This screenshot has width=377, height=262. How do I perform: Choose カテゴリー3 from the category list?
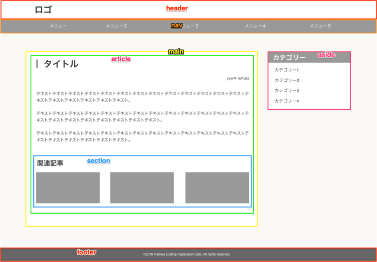point(287,90)
